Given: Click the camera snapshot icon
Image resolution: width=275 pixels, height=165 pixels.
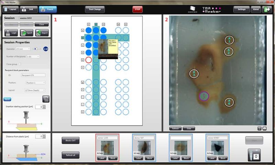Looking at the screenshot, I should pyautogui.click(x=264, y=129).
